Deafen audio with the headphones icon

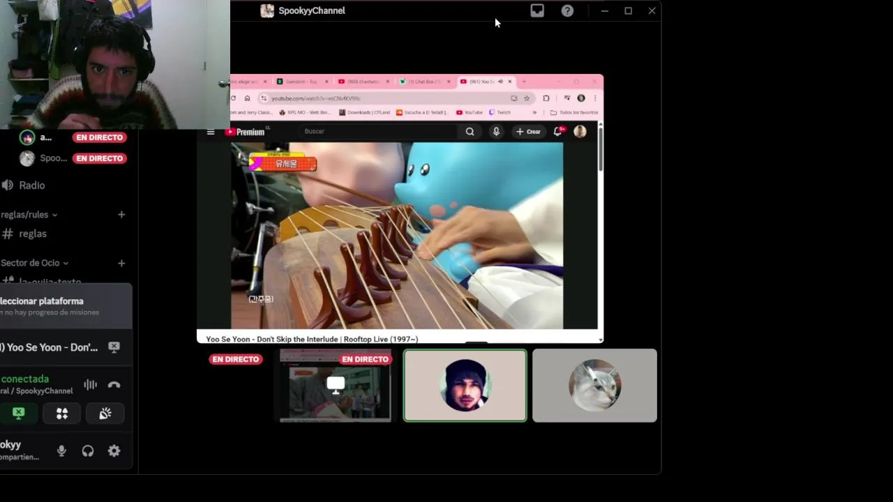[88, 451]
